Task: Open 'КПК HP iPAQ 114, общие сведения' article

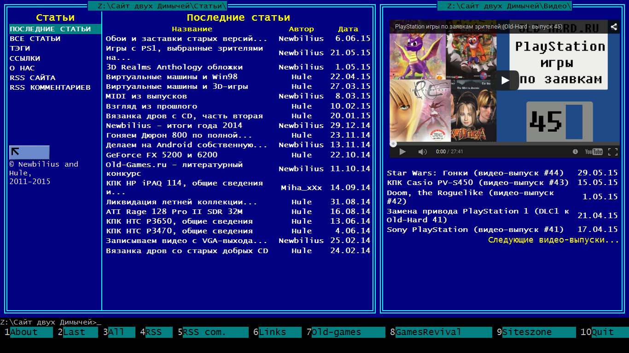Action: (x=184, y=188)
